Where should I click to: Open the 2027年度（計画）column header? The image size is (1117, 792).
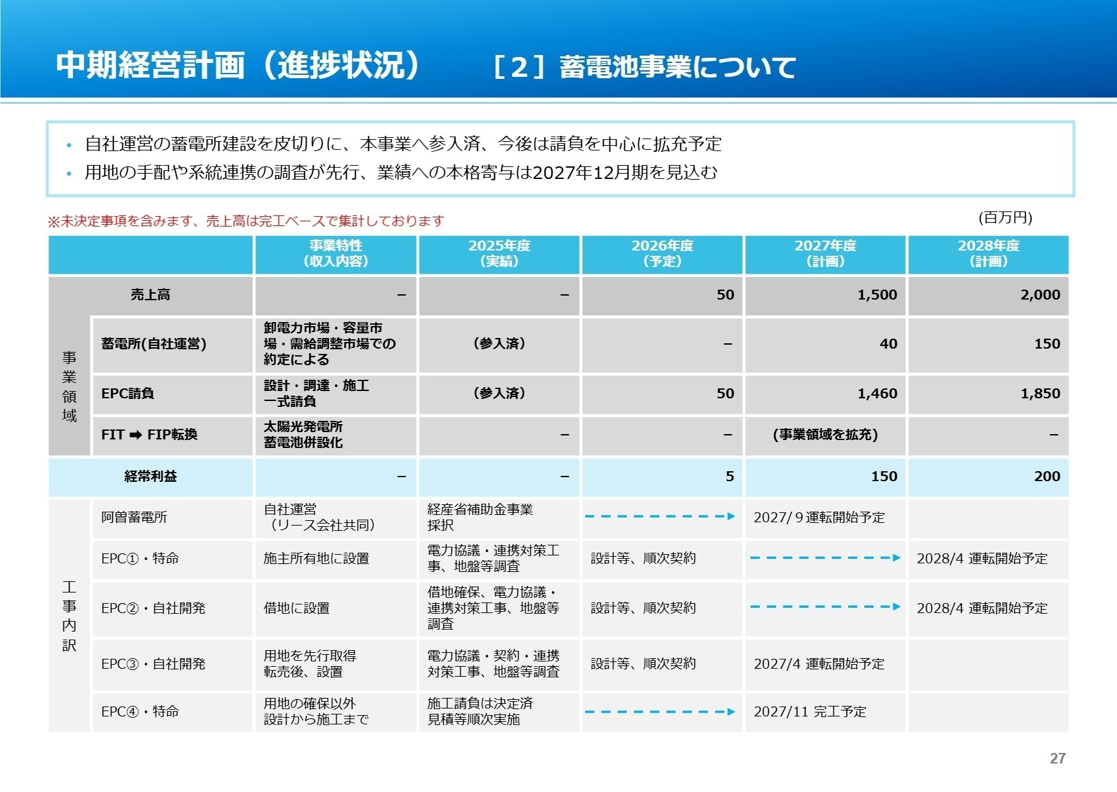824,255
